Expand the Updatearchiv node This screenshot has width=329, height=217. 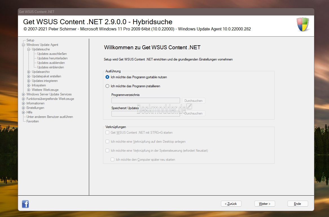(x=29, y=72)
